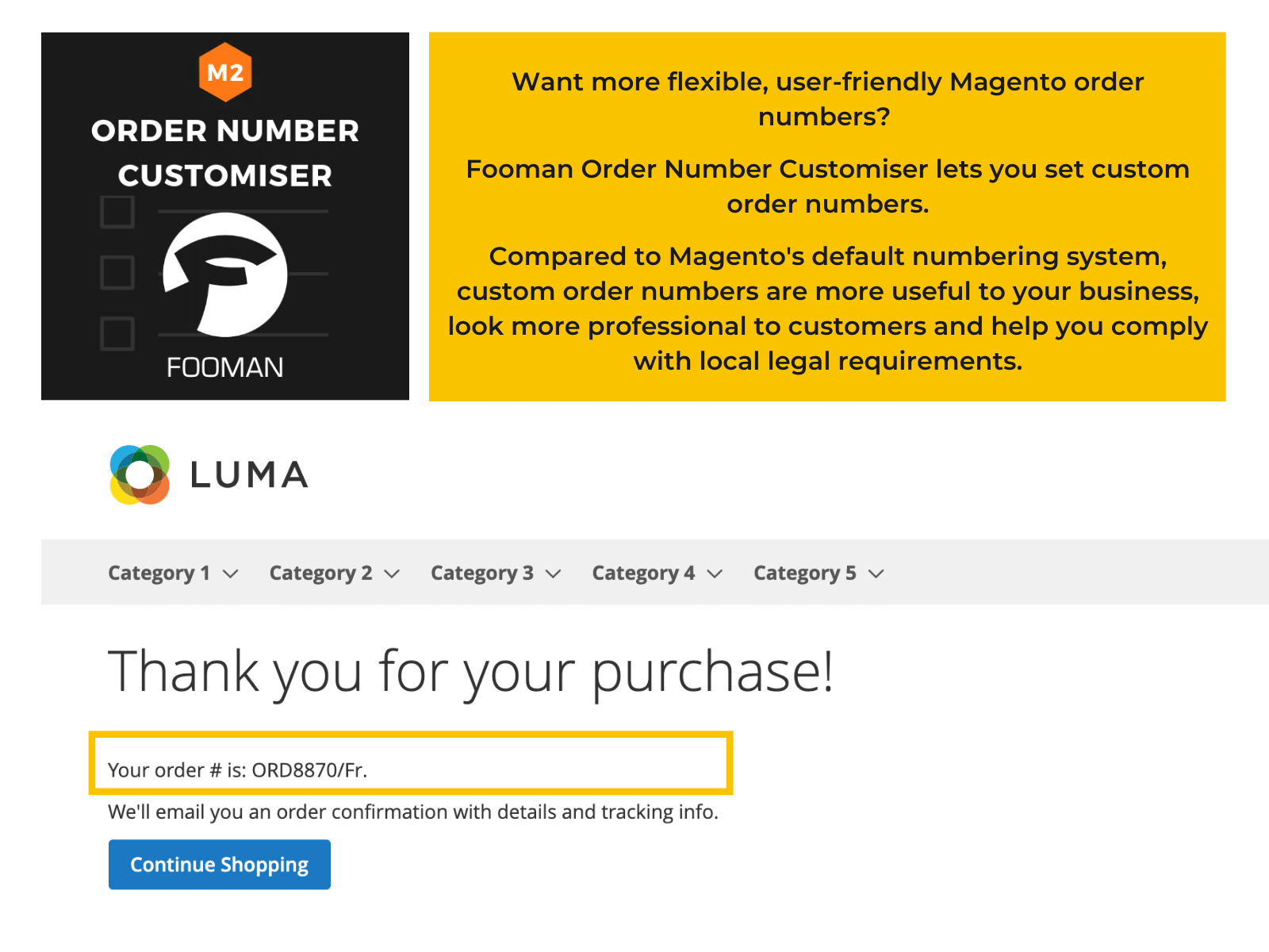Select Category 4 in the navigation bar

click(643, 573)
